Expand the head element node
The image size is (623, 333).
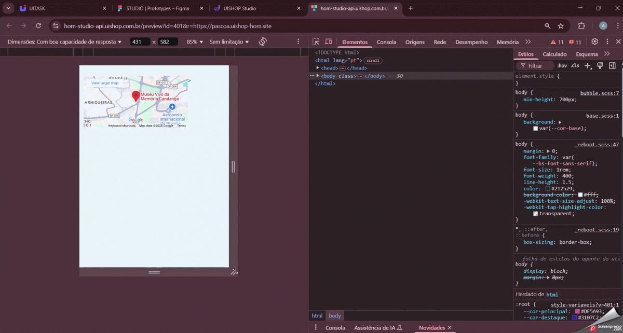coord(318,68)
